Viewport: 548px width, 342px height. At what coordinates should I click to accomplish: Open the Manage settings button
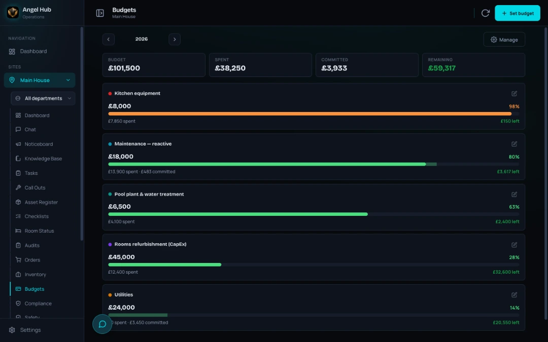(x=504, y=40)
